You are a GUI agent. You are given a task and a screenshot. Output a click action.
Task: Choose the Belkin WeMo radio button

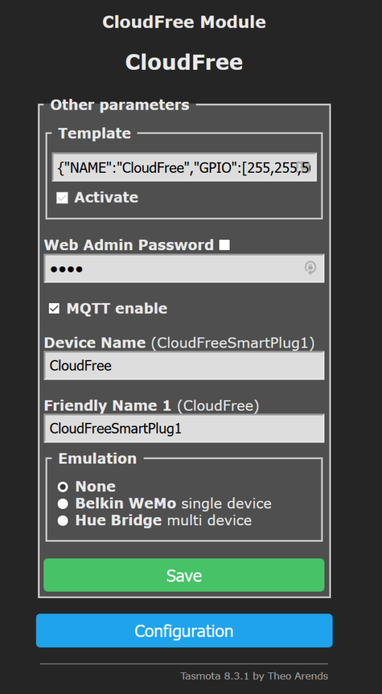63,504
